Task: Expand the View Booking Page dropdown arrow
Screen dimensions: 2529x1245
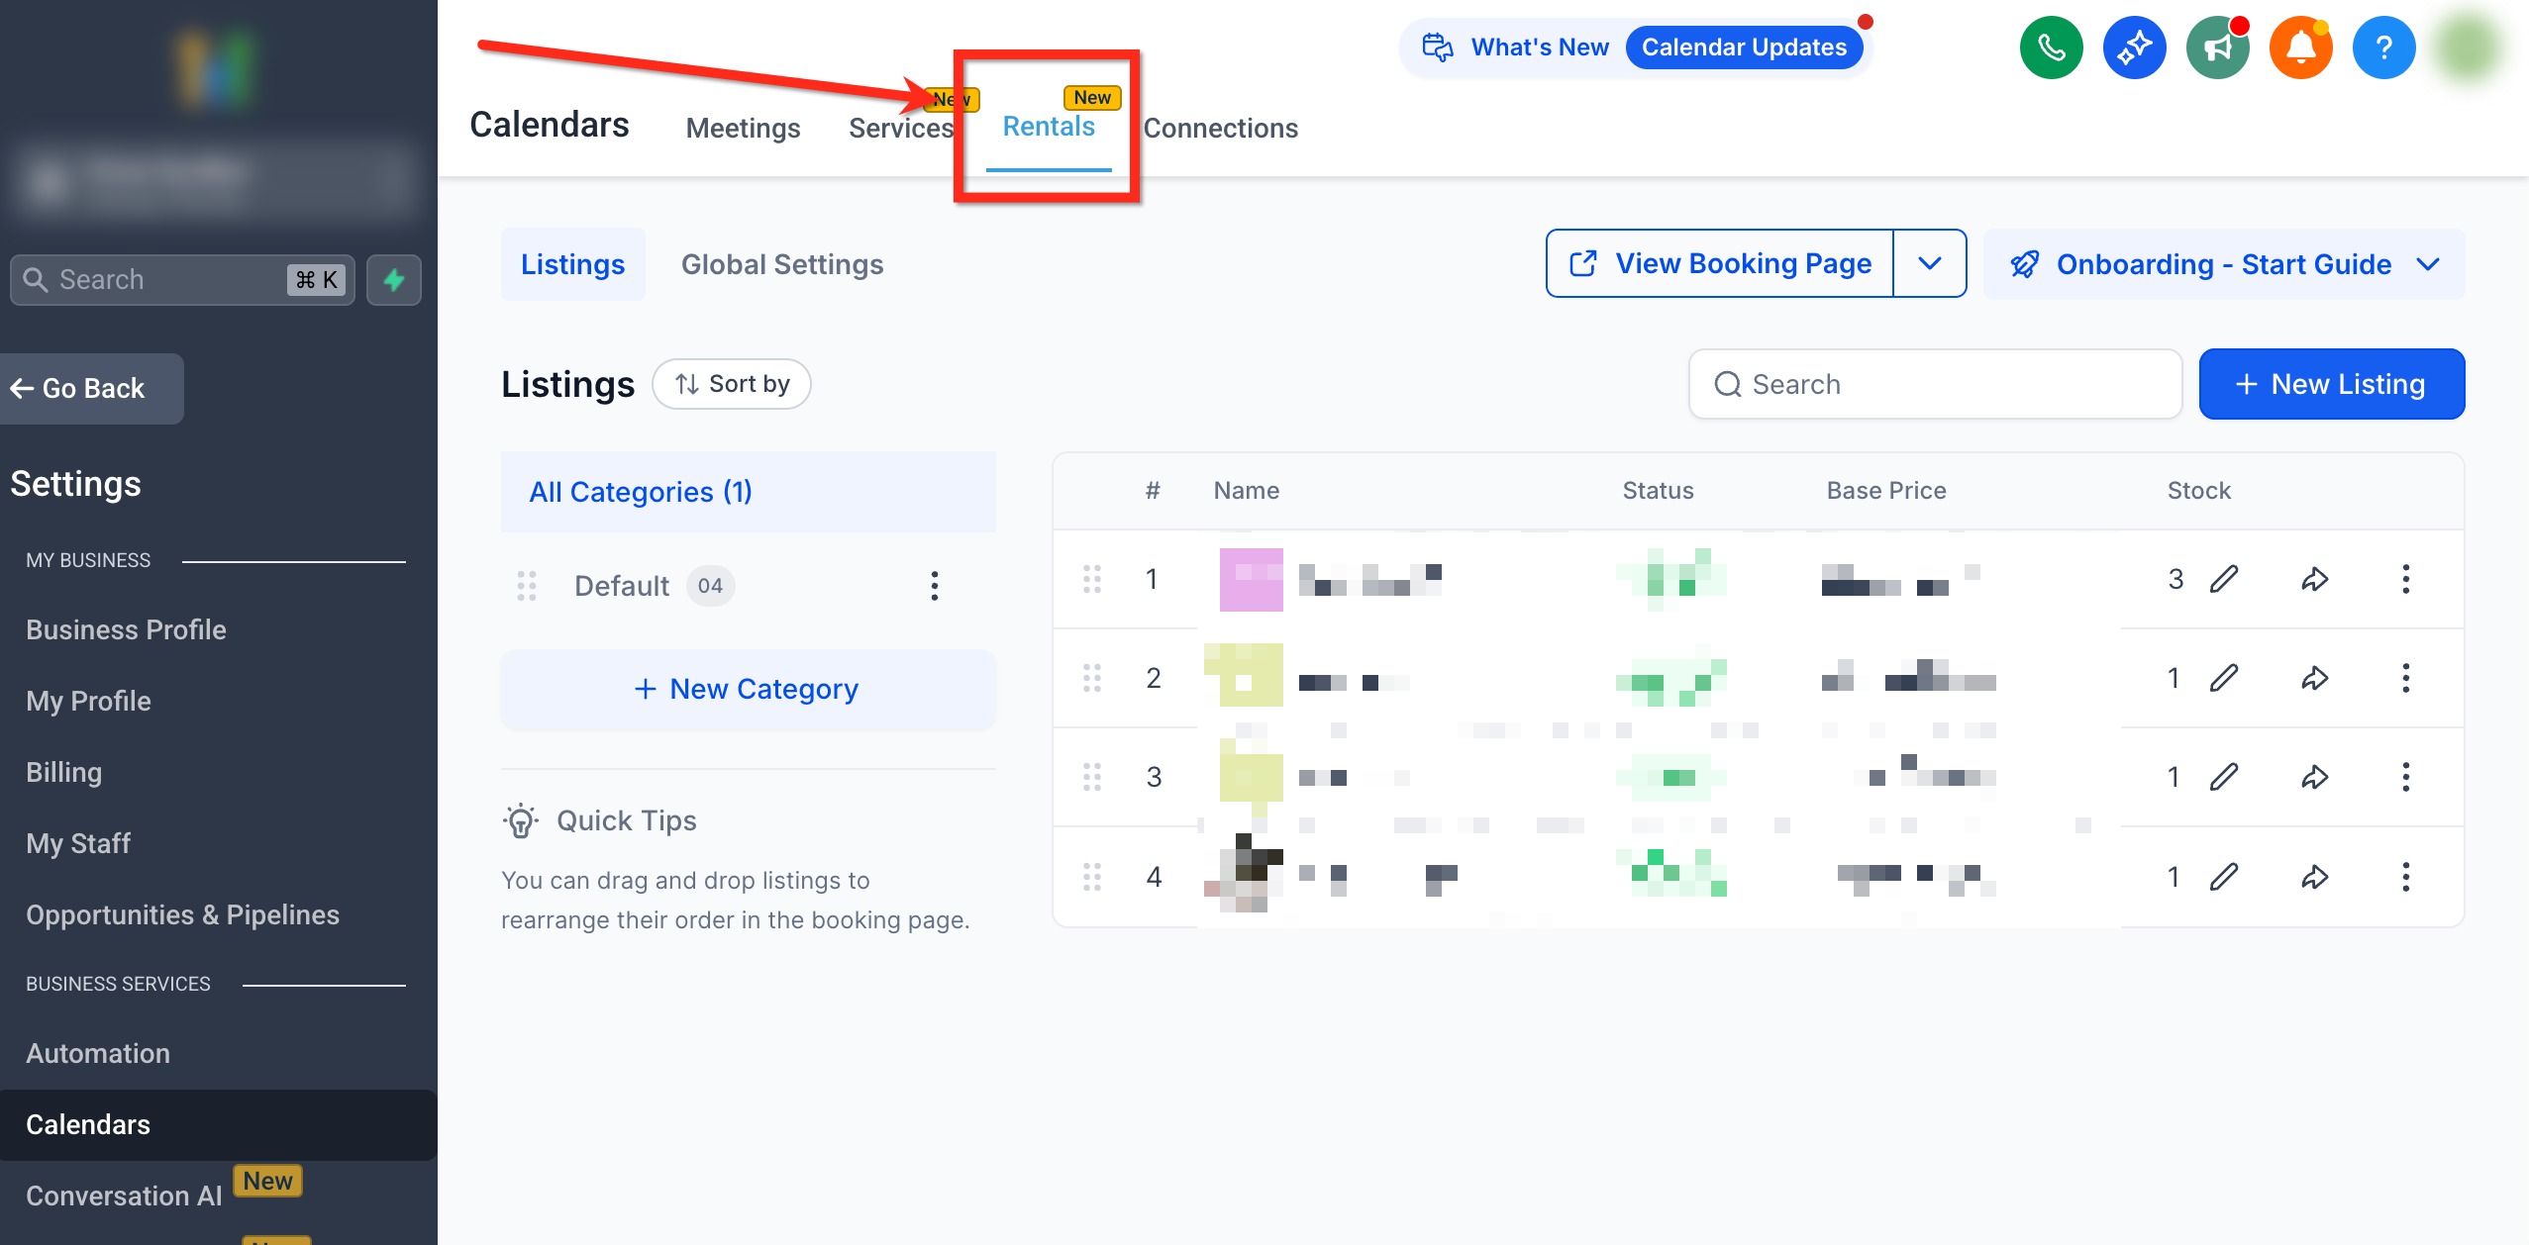Action: point(1929,263)
